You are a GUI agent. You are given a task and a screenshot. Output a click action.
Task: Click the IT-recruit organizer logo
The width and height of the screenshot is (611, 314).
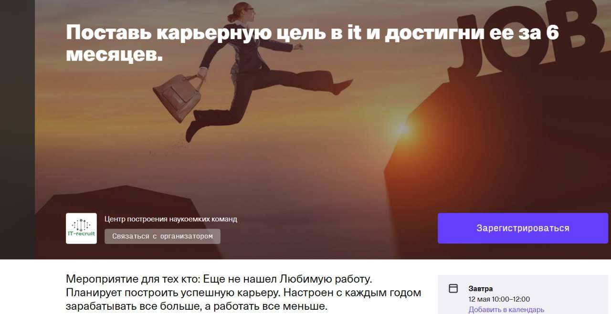(x=81, y=229)
